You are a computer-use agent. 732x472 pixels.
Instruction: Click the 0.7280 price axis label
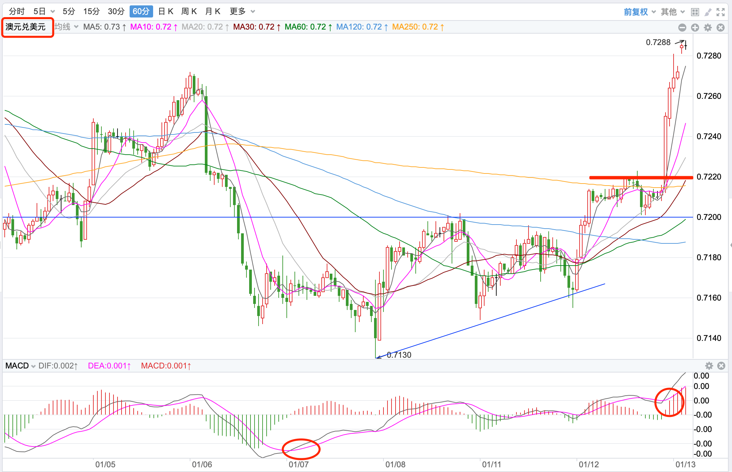point(709,56)
